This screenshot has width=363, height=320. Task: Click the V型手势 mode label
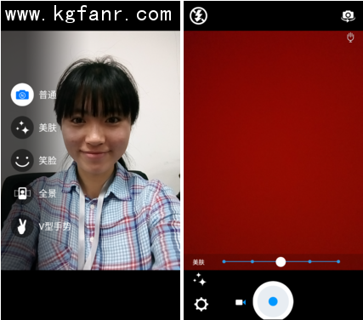(x=54, y=226)
